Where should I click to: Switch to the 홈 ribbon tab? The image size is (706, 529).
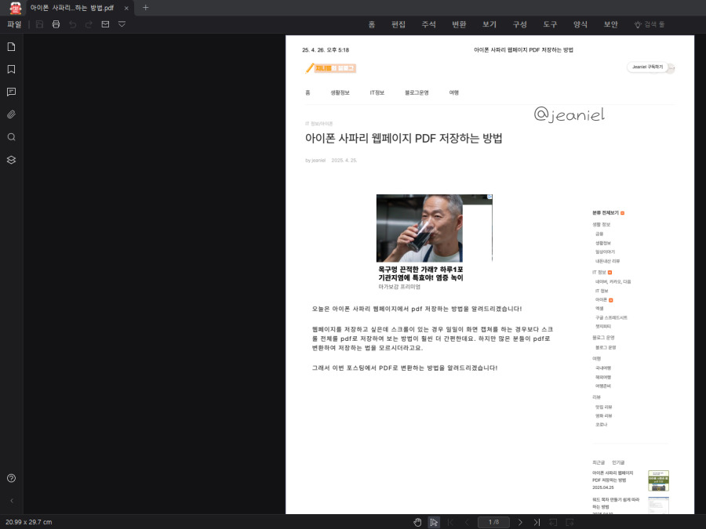(x=372, y=24)
